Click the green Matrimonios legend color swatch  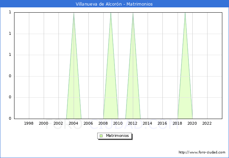[101, 136]
